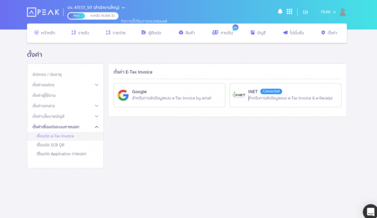The width and height of the screenshot is (377, 218).
Task: Click the Google logo icon
Action: tap(123, 95)
